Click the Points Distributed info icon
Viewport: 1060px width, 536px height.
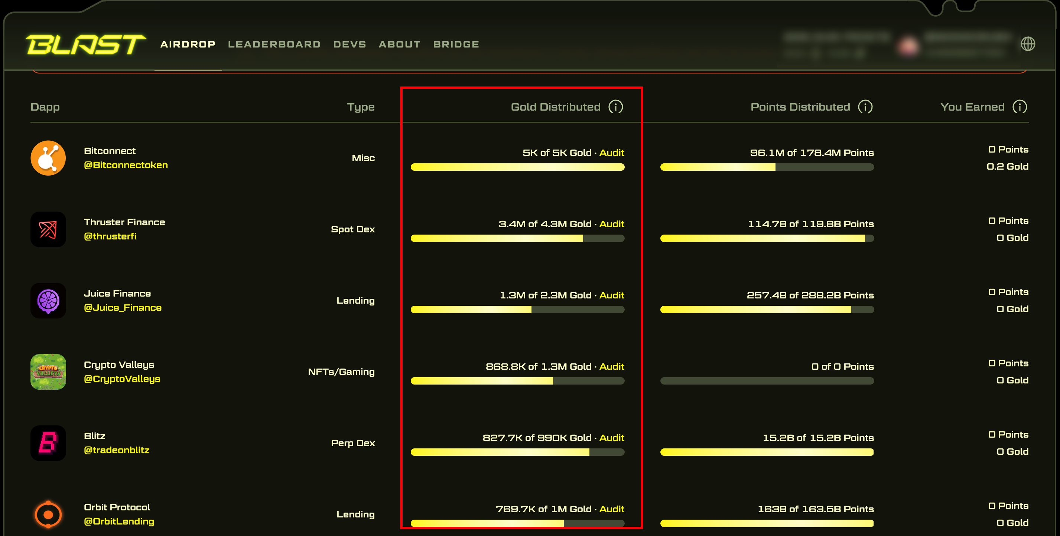[x=865, y=107]
